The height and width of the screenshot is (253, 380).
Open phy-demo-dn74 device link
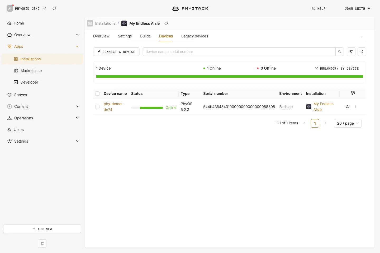pos(113,107)
